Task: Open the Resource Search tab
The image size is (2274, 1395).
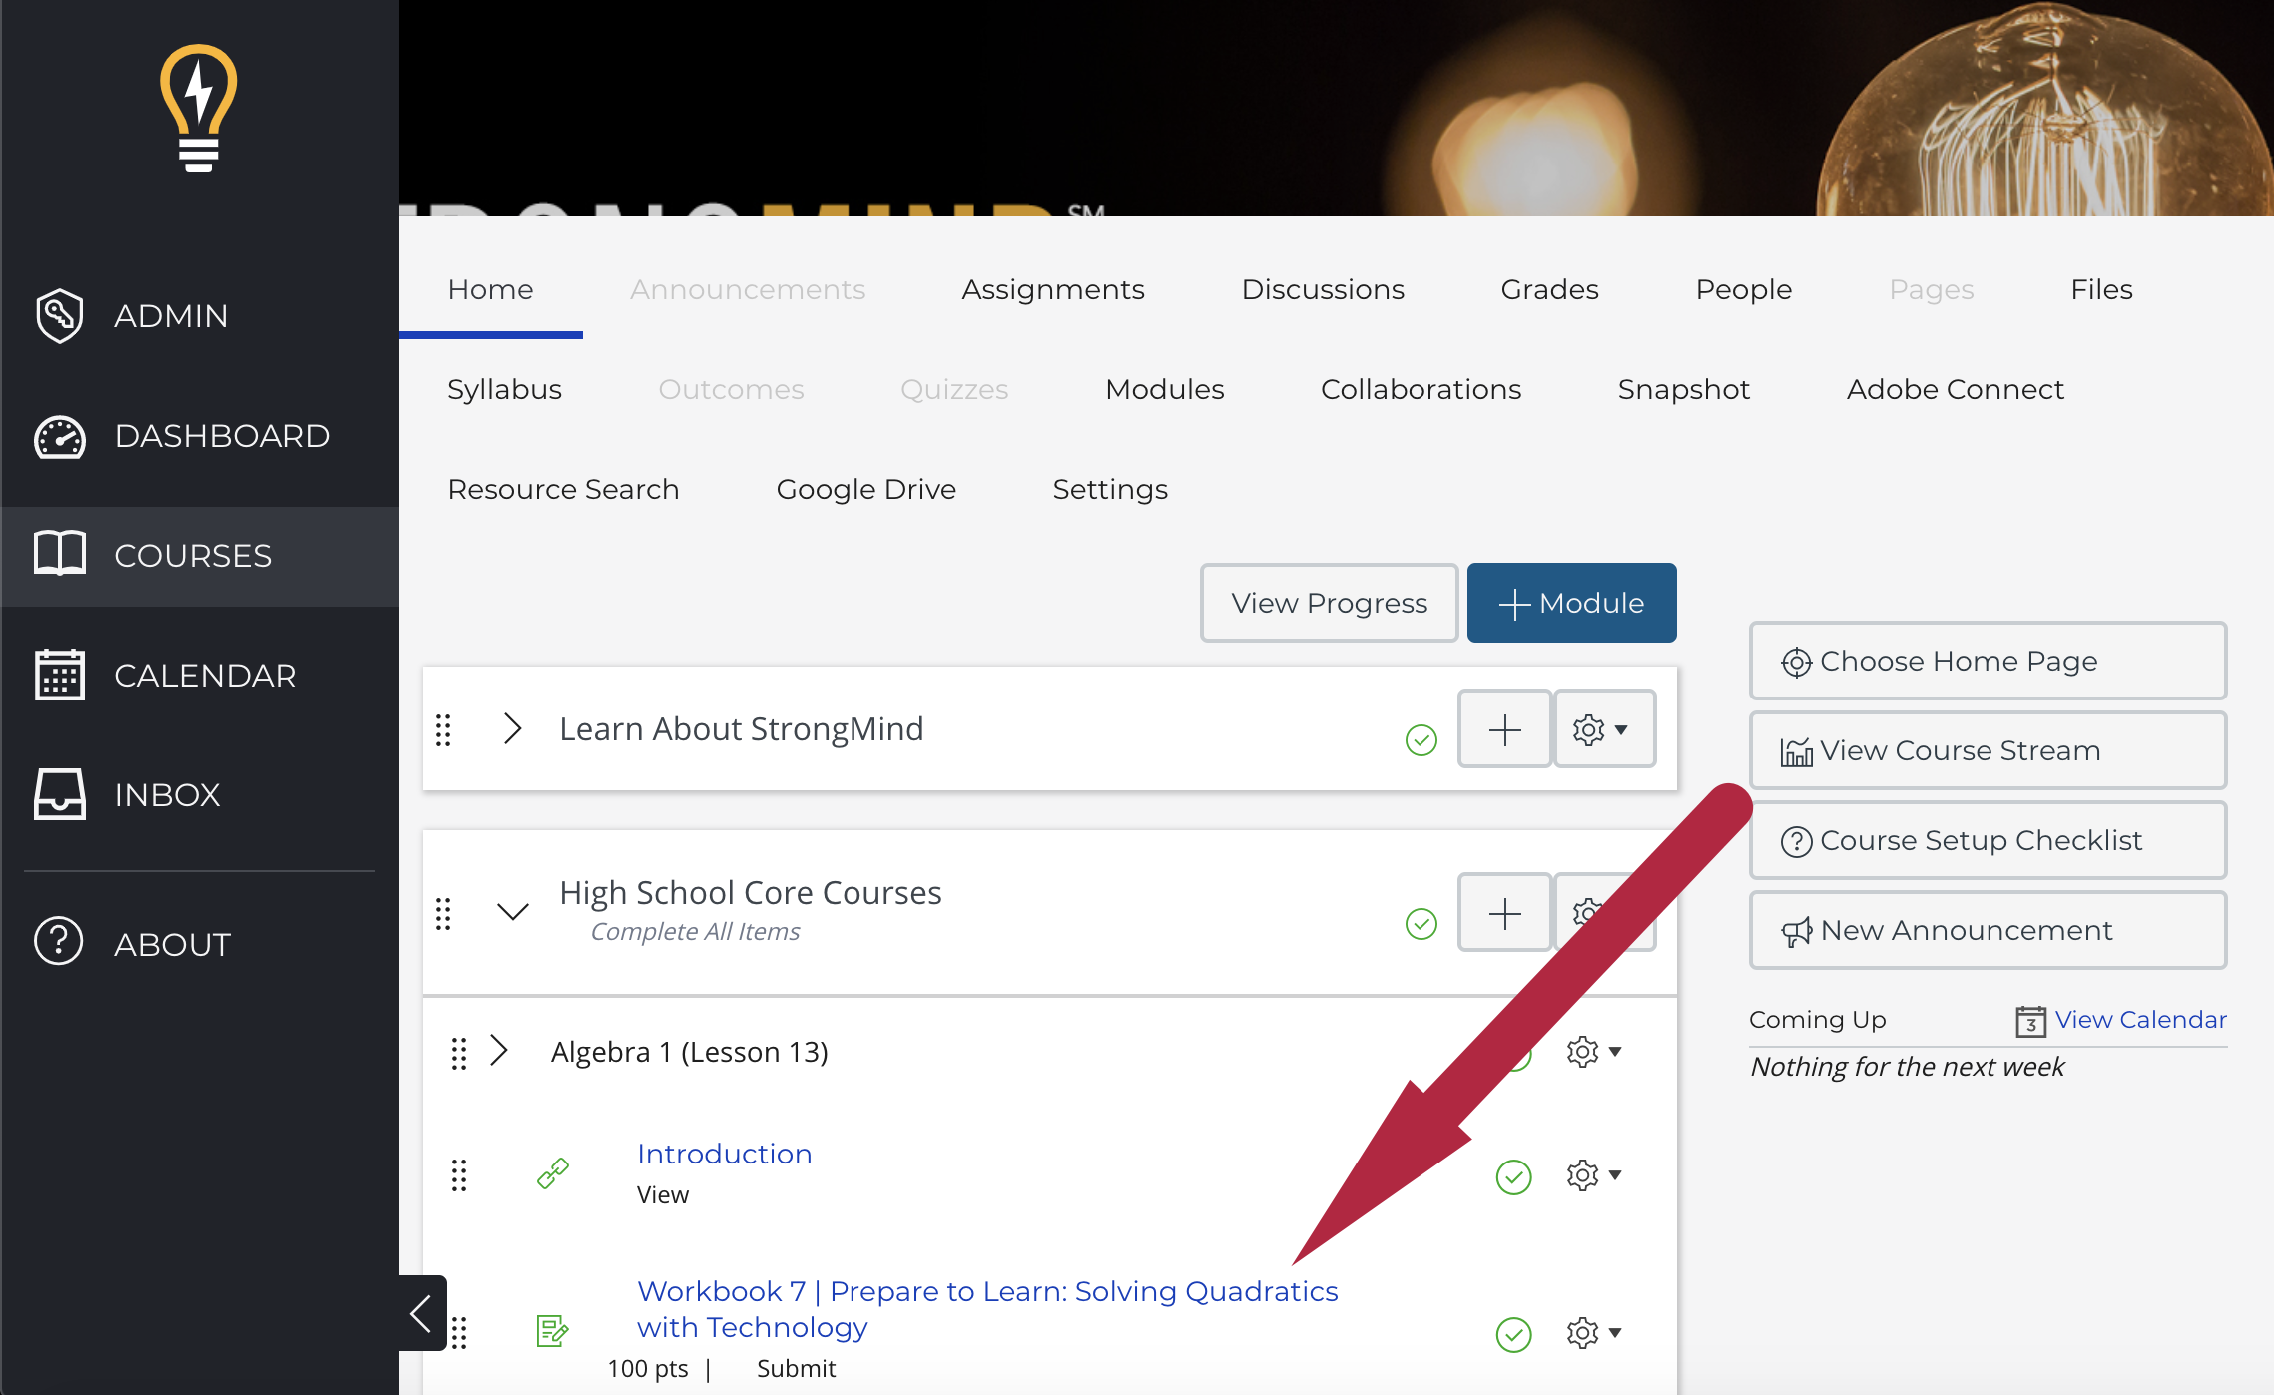Action: click(x=563, y=489)
